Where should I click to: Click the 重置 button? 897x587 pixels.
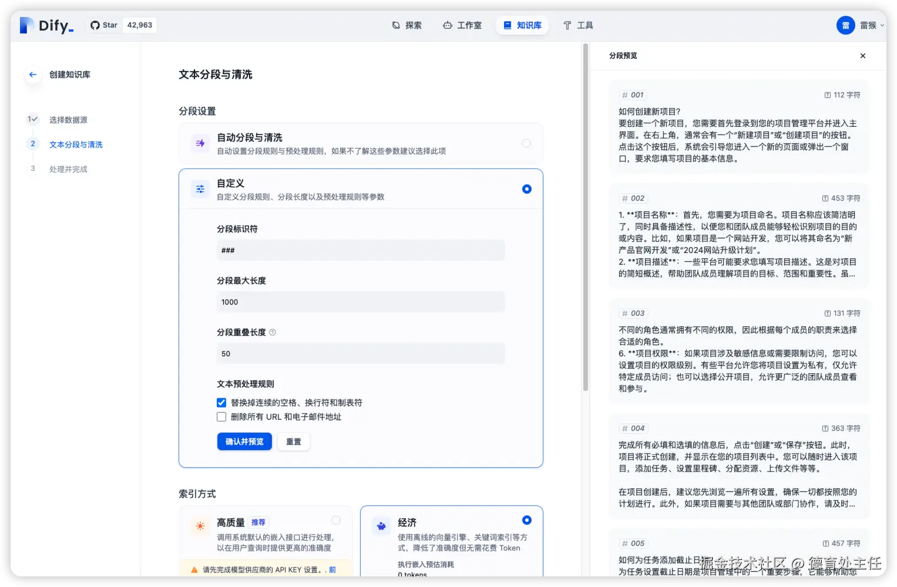(x=294, y=441)
